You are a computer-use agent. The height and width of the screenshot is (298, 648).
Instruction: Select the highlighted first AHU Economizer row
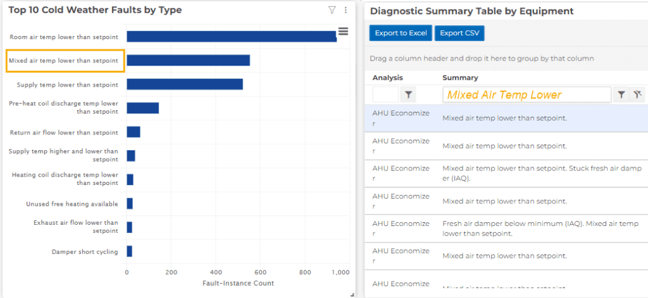coord(506,118)
